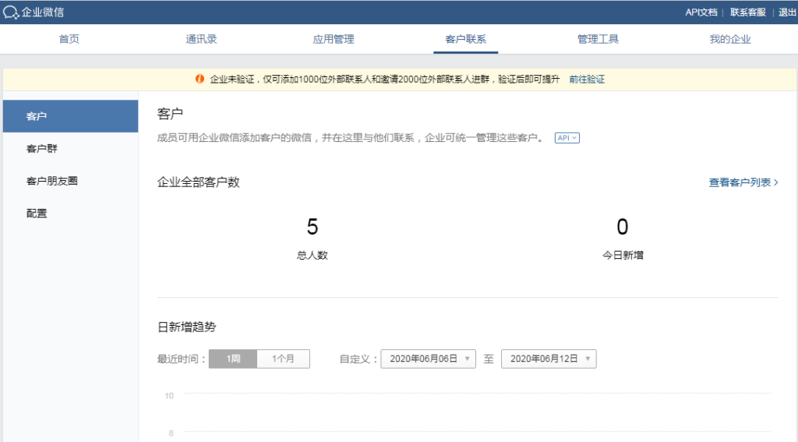Image resolution: width=798 pixels, height=442 pixels.
Task: Open start date dropdown 2020年06月06日
Action: tap(428, 359)
